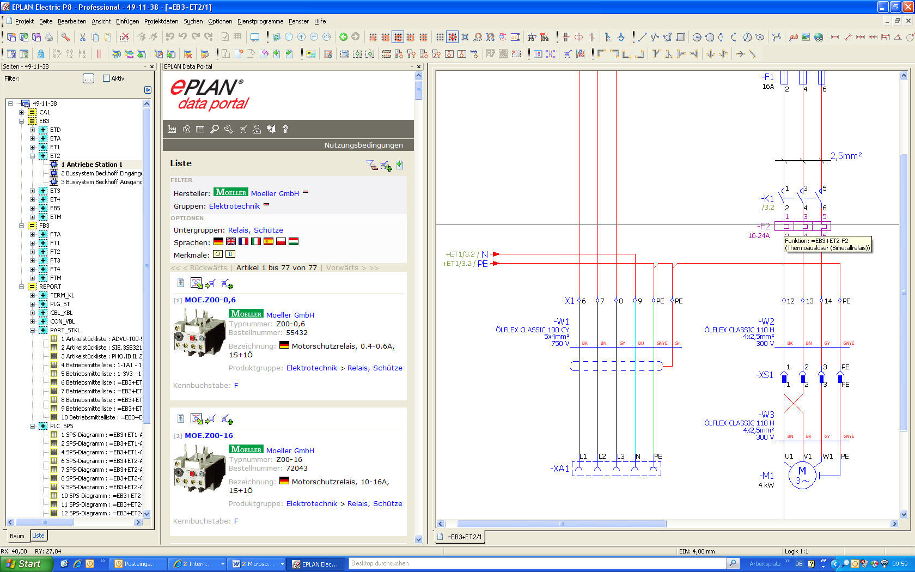This screenshot has height=572, width=915.
Task: Open the Projektdaten menu
Action: pos(161,21)
